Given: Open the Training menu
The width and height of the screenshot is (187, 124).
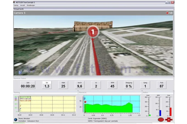Looking at the screenshot, I should pos(16,5).
